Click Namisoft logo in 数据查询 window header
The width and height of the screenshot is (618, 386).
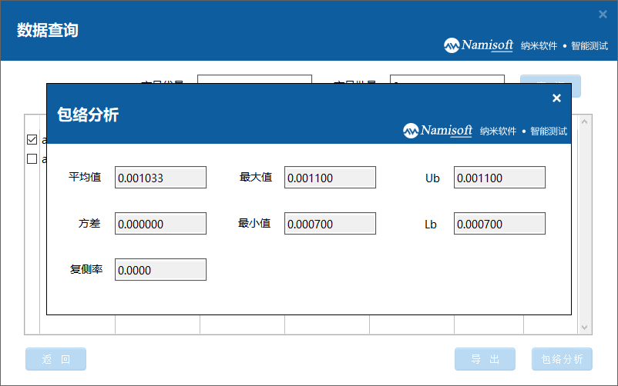point(479,45)
